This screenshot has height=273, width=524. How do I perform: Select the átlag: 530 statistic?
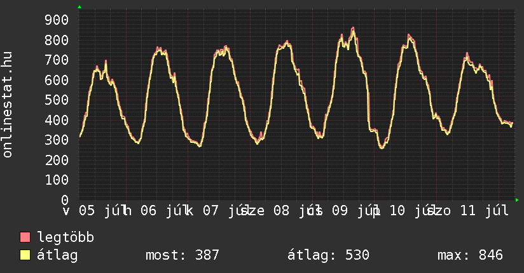click(x=329, y=255)
